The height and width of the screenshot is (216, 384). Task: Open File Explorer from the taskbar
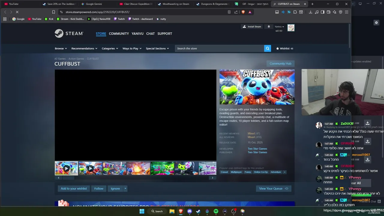tap(172, 211)
